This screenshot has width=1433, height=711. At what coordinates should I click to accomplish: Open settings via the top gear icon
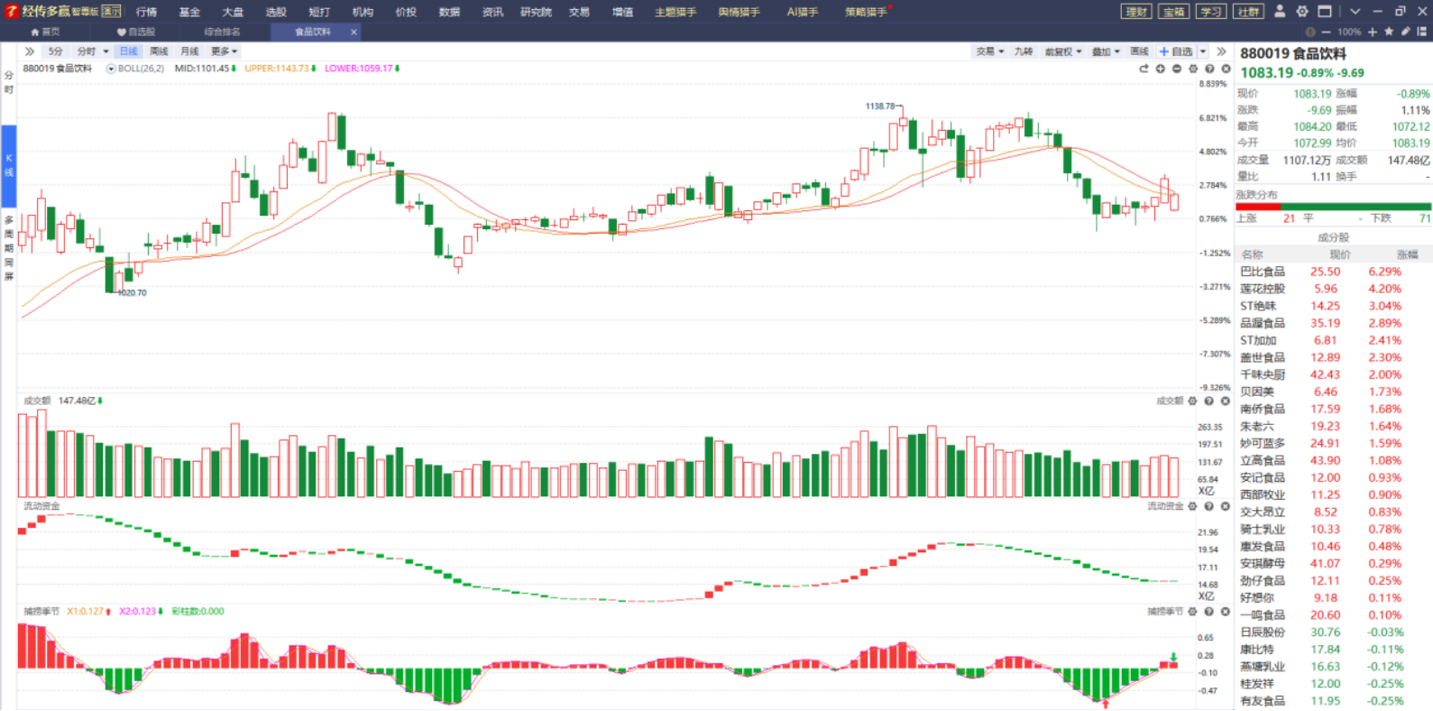point(1302,12)
